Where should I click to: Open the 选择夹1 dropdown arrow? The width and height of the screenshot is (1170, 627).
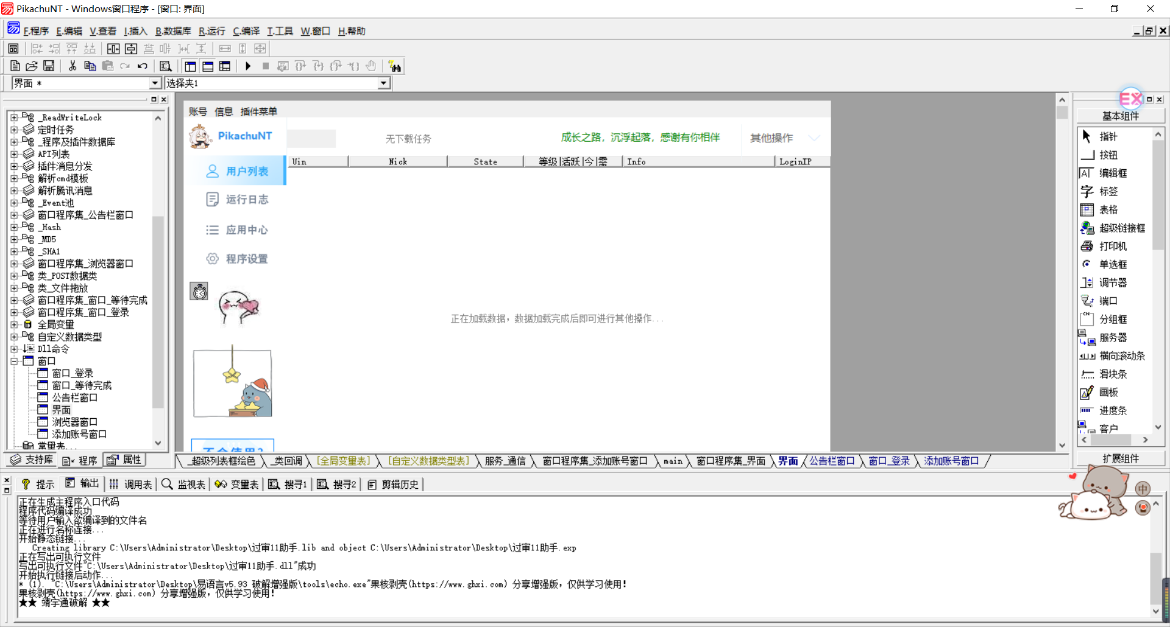point(383,83)
